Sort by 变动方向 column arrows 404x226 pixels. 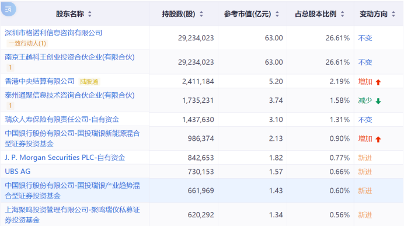(393, 14)
